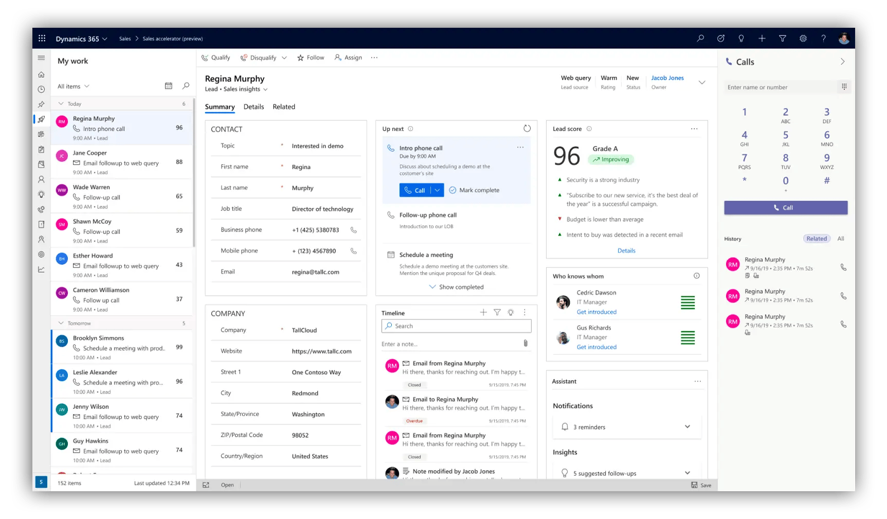Open the app launcher waffle icon

pyautogui.click(x=42, y=39)
